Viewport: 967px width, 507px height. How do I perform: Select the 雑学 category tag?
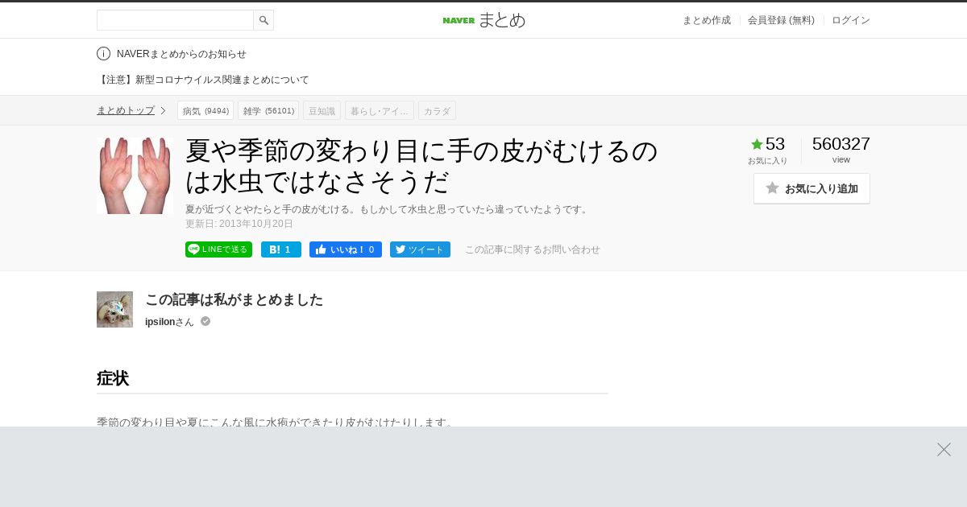click(x=268, y=110)
